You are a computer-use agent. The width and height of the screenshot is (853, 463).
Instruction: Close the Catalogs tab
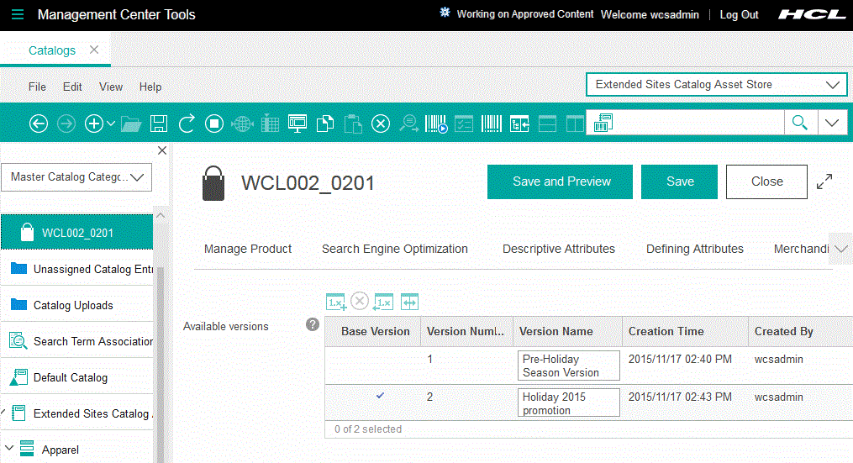tap(94, 50)
